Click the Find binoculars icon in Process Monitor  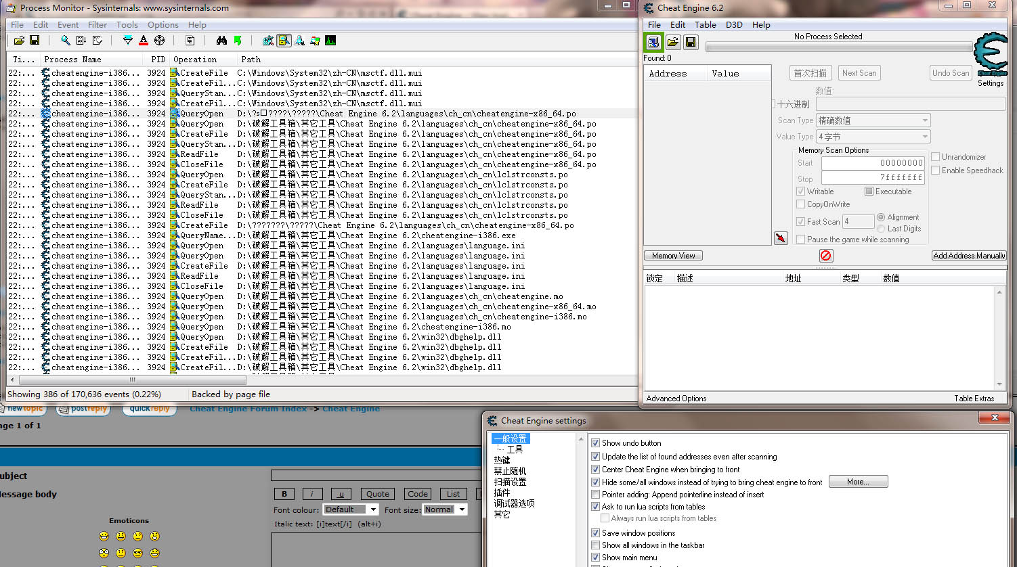tap(221, 41)
